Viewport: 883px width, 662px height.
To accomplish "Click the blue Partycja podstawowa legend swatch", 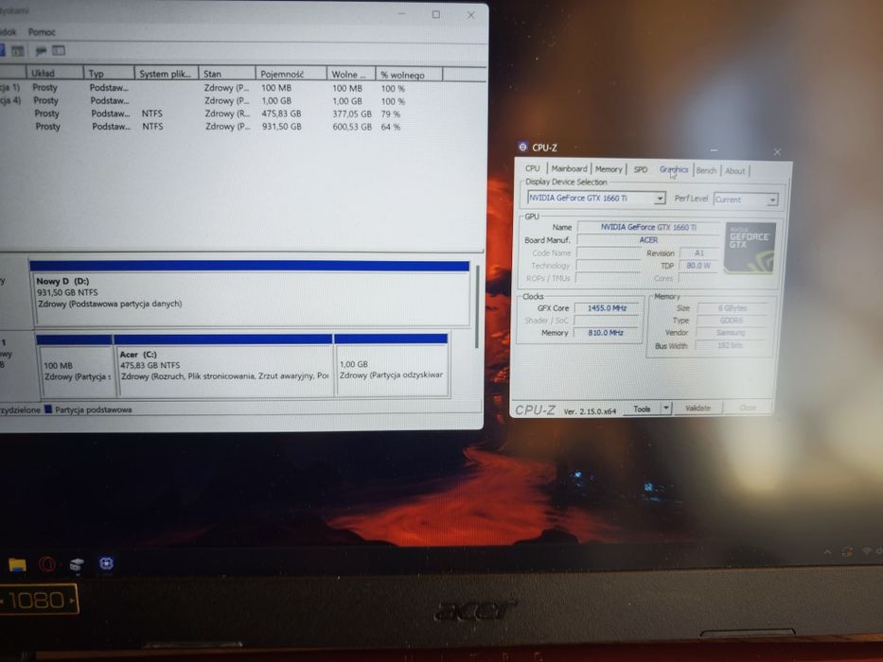I will 48,409.
